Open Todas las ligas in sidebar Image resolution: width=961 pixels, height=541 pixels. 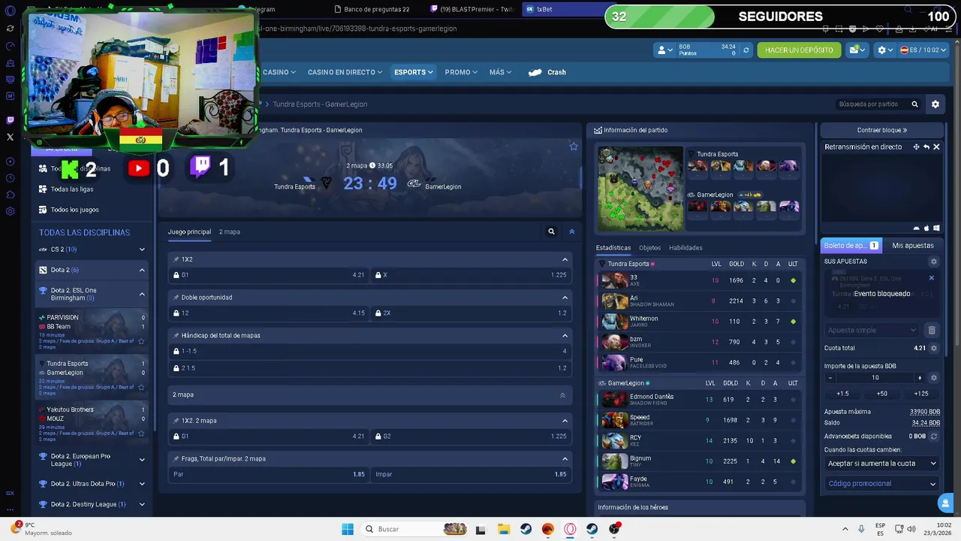pyautogui.click(x=72, y=189)
